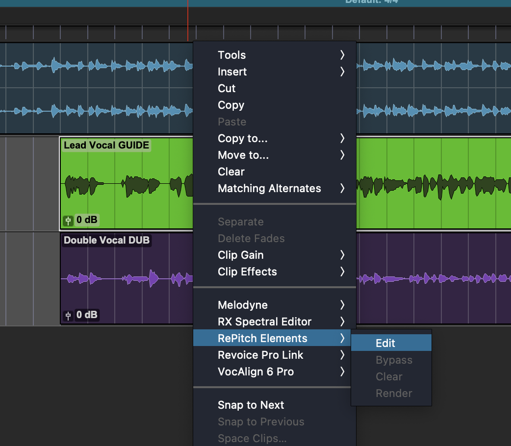The image size is (511, 446).
Task: Open Matching Alternates submenu
Action: pyautogui.click(x=269, y=188)
